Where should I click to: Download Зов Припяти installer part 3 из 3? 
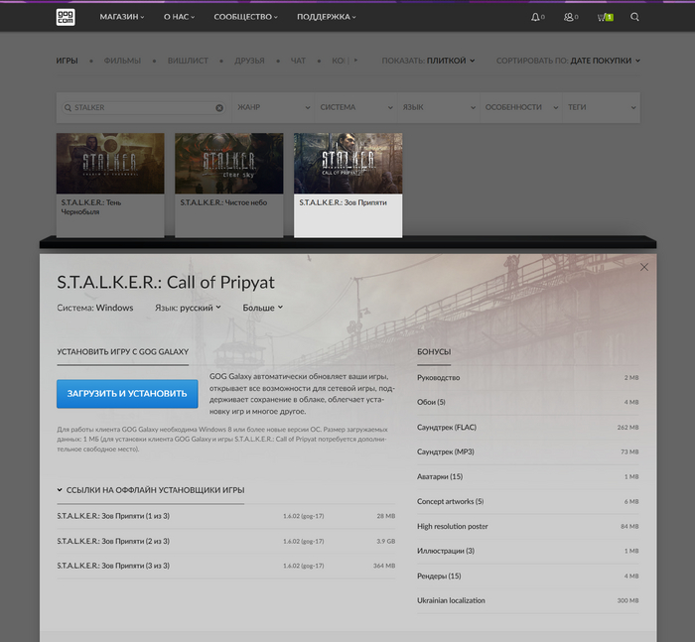(x=226, y=566)
